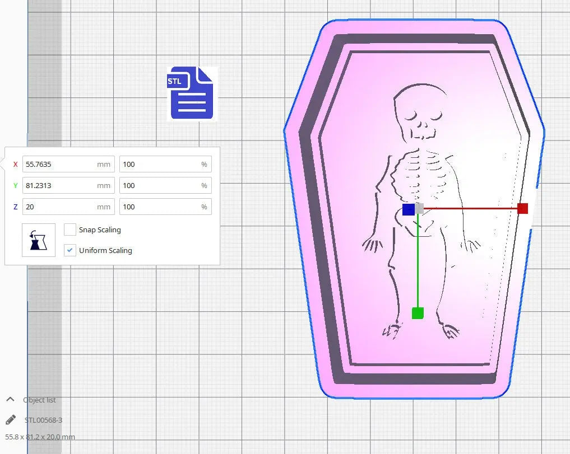Click the pencil icon beside STL00568-3
This screenshot has width=570, height=454.
tap(11, 420)
